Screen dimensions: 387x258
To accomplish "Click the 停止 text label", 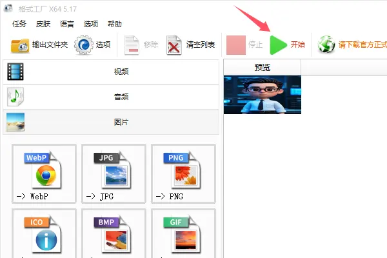I will coord(255,45).
